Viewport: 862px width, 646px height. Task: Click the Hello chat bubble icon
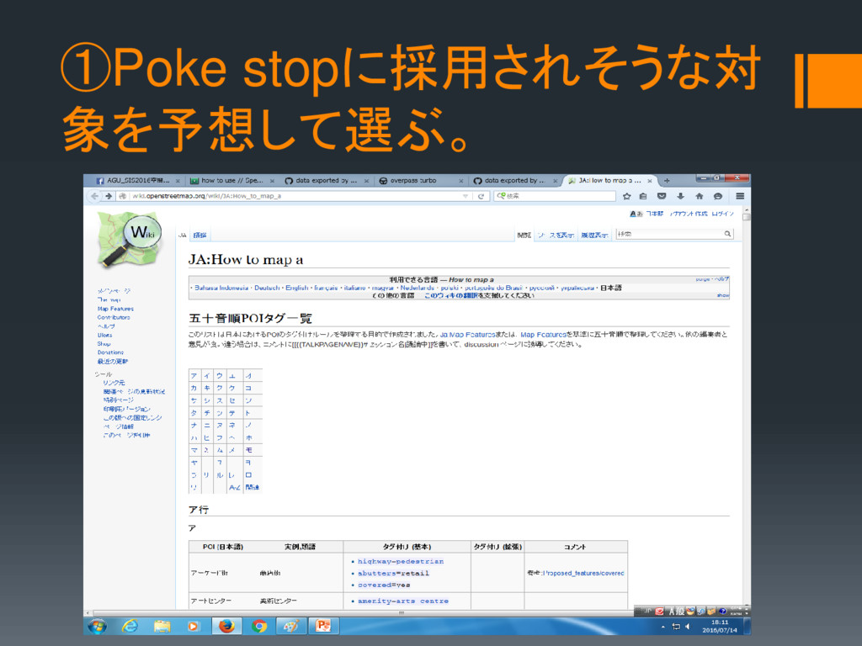tap(717, 196)
